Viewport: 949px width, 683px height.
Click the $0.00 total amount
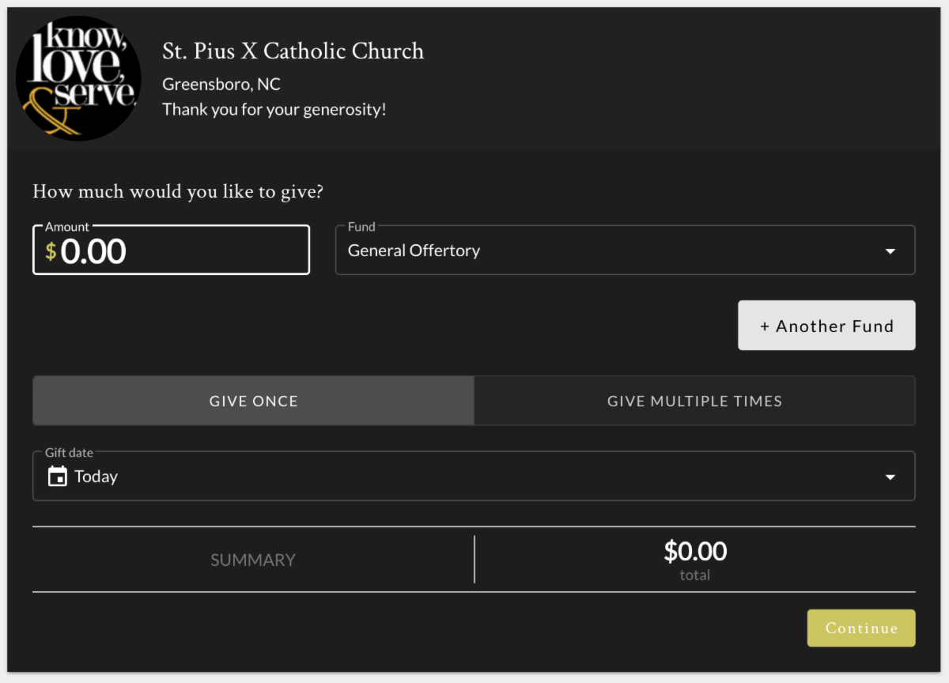[x=695, y=550]
